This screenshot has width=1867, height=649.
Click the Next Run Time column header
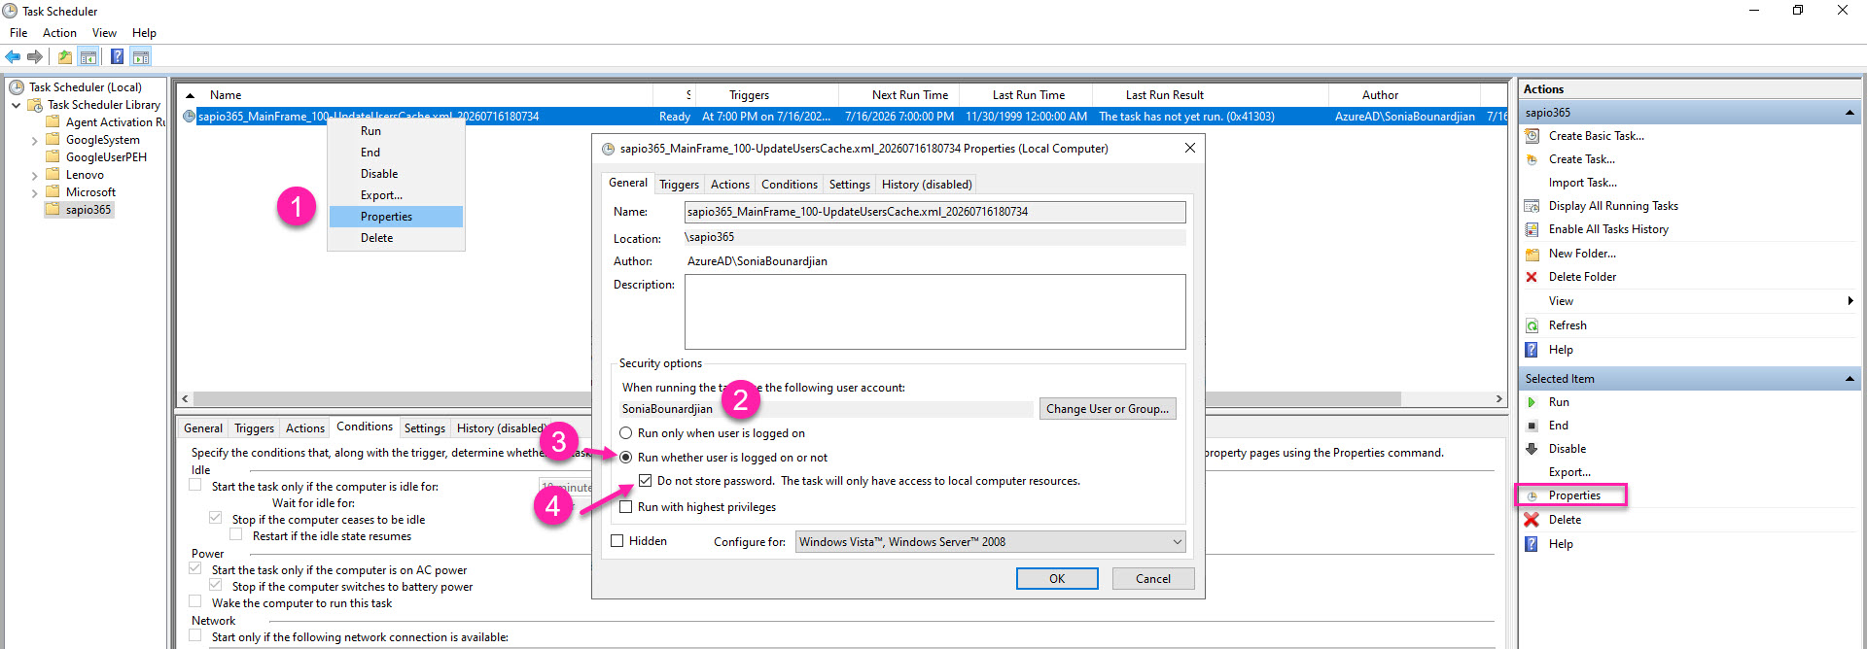click(x=909, y=95)
